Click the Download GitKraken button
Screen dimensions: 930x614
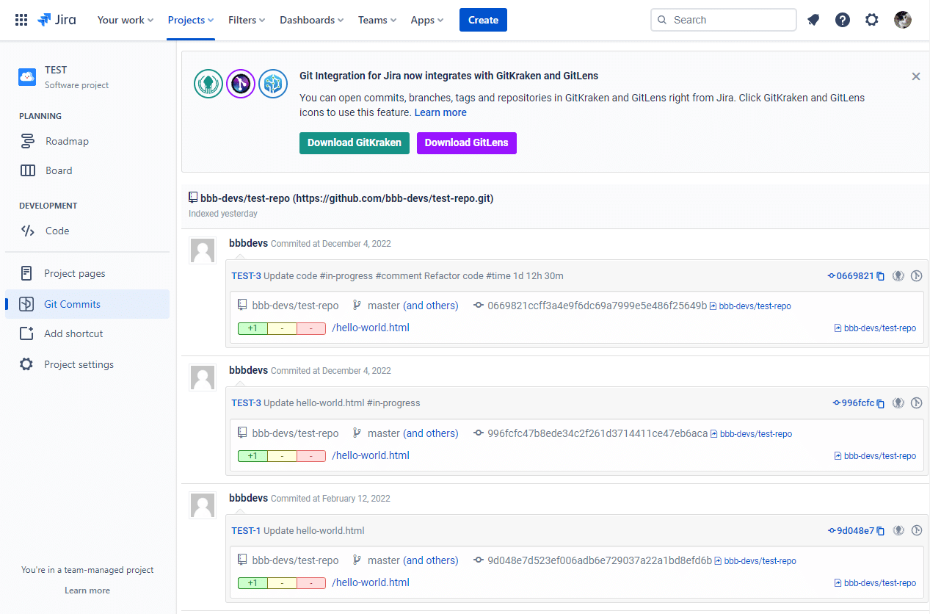(x=354, y=142)
